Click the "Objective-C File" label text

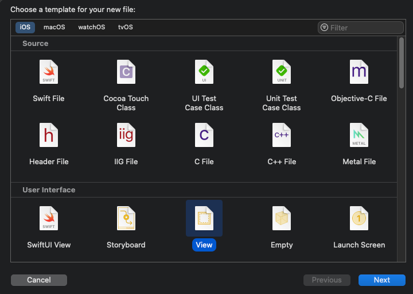(359, 98)
